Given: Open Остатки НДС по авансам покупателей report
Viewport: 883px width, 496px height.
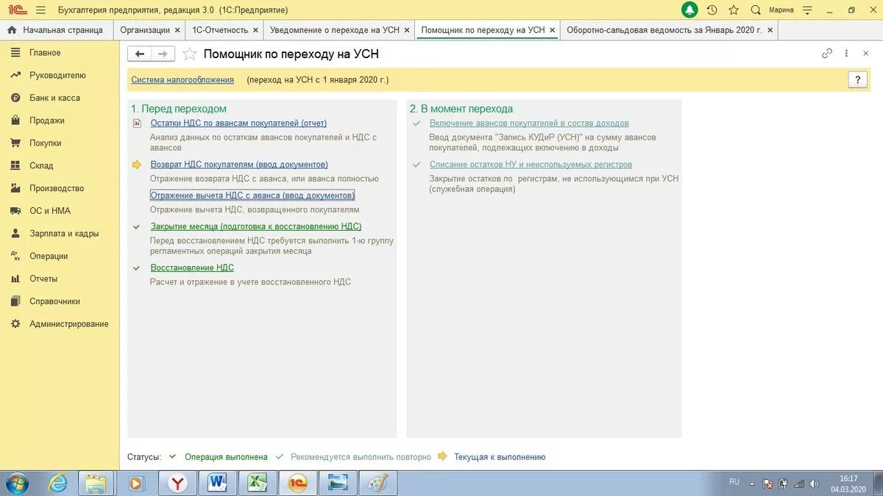Looking at the screenshot, I should pos(238,123).
